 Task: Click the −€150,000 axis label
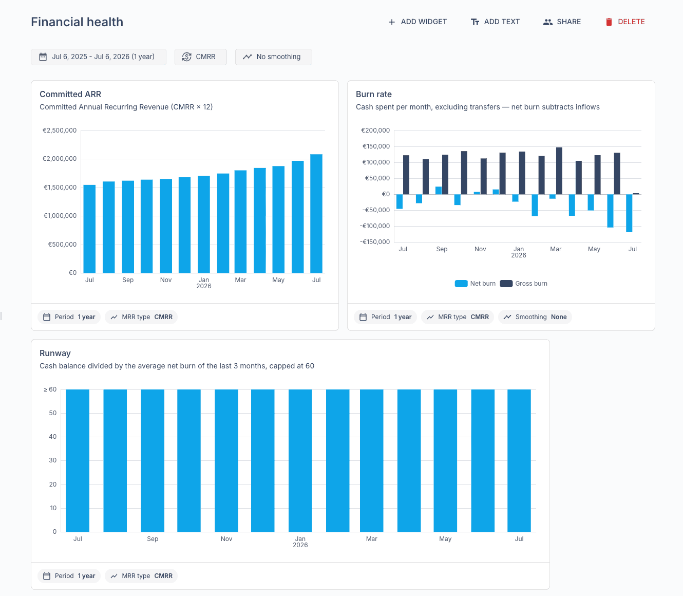[x=375, y=242]
